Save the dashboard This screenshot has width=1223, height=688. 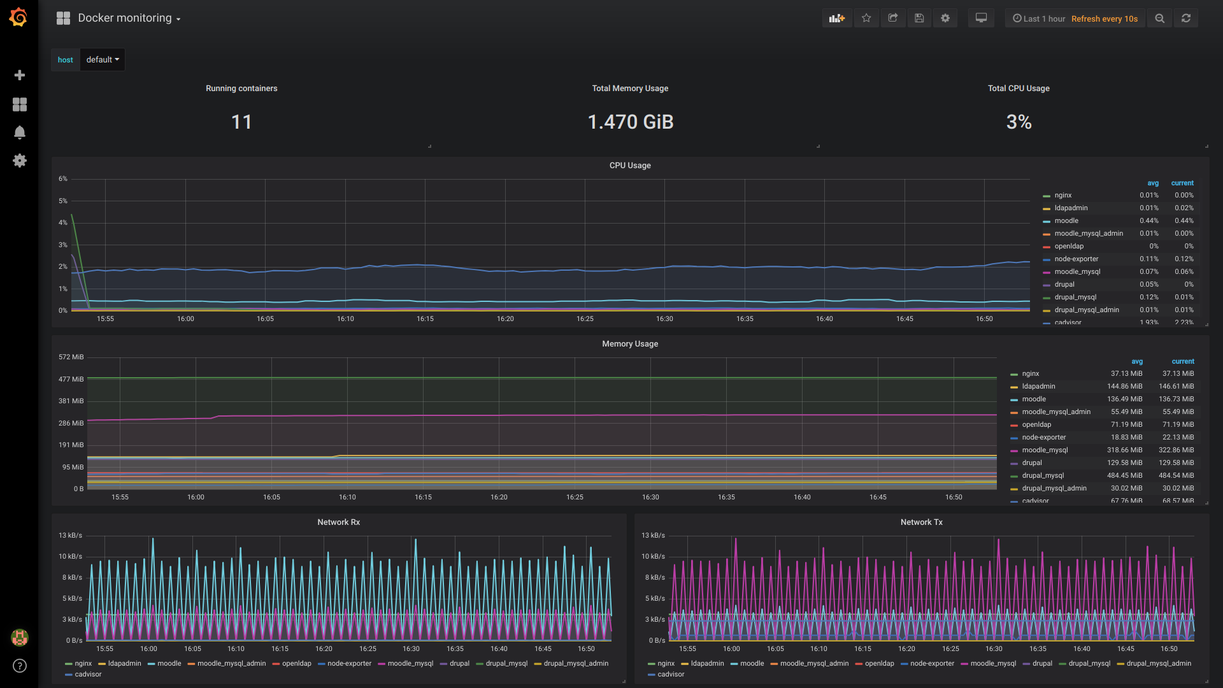pyautogui.click(x=919, y=18)
